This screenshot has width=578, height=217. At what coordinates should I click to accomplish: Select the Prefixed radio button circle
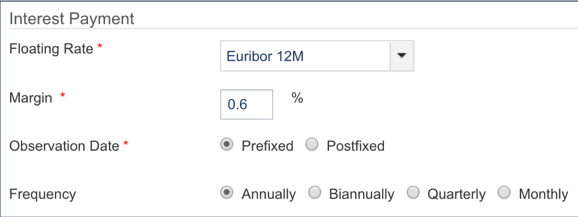[x=226, y=145]
